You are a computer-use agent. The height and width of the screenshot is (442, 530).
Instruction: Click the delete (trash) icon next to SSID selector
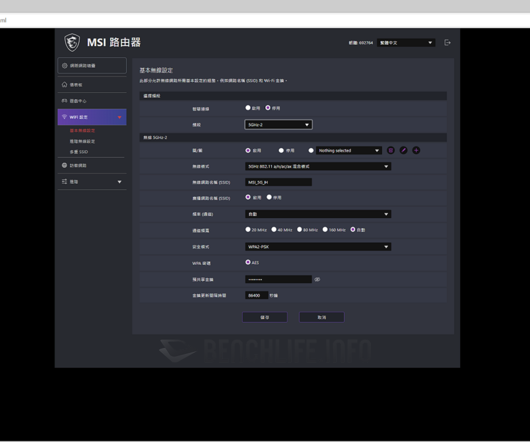click(391, 150)
